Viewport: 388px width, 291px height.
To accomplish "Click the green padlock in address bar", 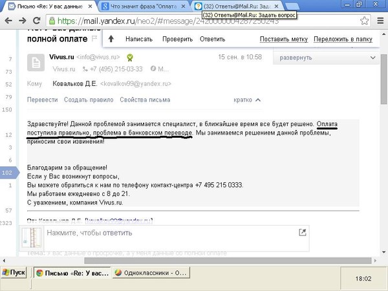I will [x=52, y=21].
